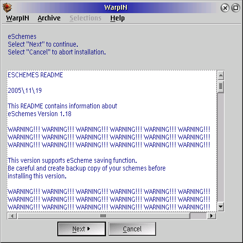Grab the vertical scrollbar thumb
Viewport: 243px width, 243px height.
coord(221,87)
